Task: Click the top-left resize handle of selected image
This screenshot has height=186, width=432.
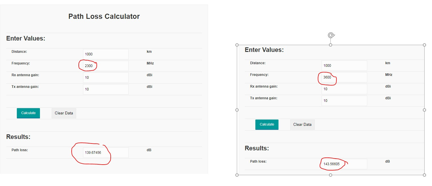Action: coord(237,45)
